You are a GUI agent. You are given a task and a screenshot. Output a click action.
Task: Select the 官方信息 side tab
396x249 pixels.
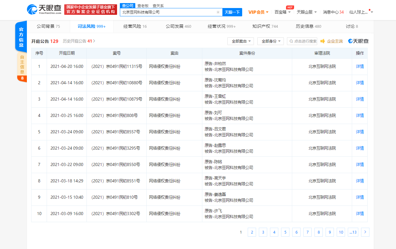pos(21,37)
